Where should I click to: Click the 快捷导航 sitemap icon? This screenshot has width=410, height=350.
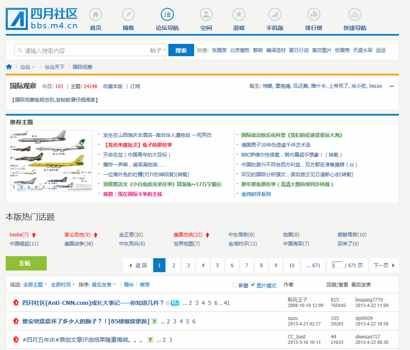point(355,15)
